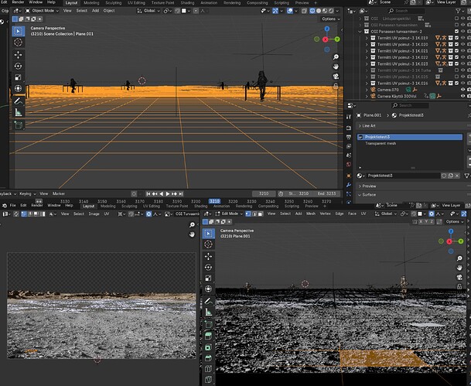Select the Annotate tool in bottom edit viewport

click(209, 301)
